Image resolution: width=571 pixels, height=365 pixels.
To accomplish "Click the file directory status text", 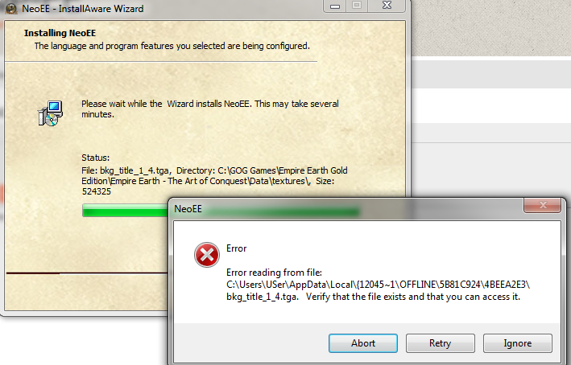I will point(214,181).
